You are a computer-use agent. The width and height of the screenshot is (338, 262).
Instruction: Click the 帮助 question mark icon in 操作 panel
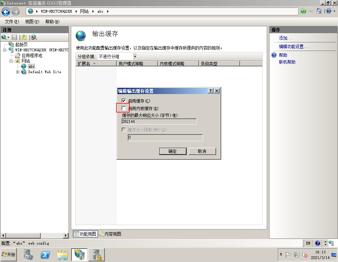click(x=273, y=55)
